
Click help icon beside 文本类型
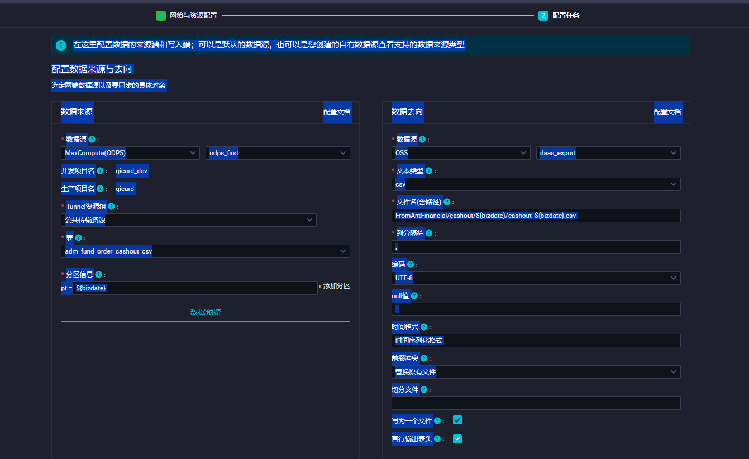[x=429, y=171]
